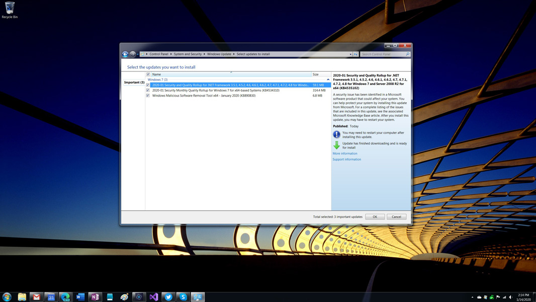
Task: Select the Important (3) tab
Action: (134, 82)
